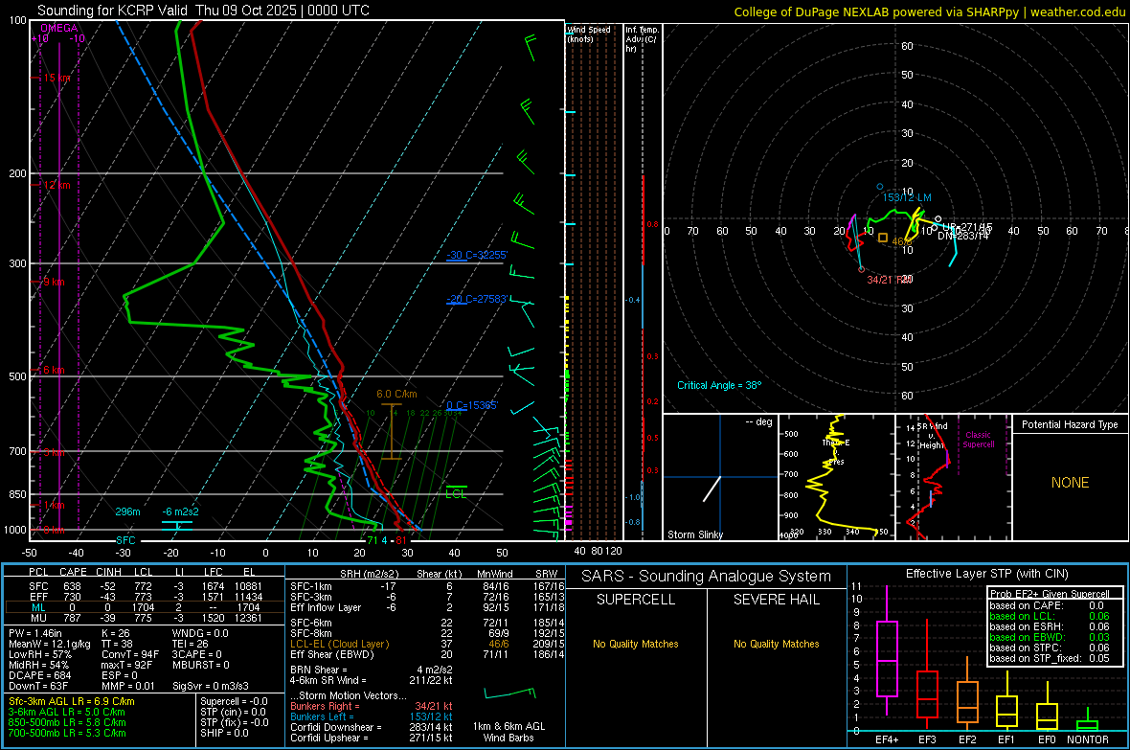Click the green 1km & 6km wind barb icon
The width and height of the screenshot is (1130, 750).
coord(509,693)
